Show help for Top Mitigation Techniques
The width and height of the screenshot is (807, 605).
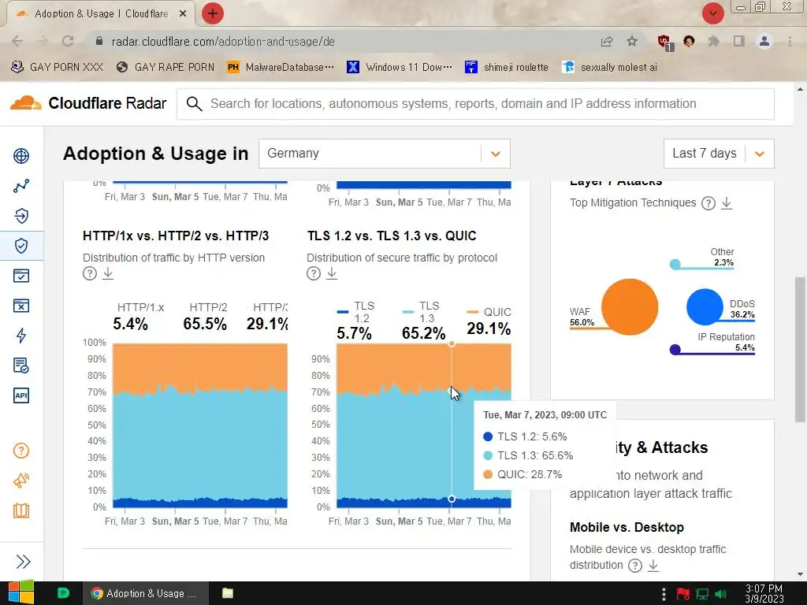tap(708, 202)
